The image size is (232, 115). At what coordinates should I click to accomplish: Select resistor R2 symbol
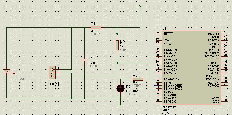(x=117, y=45)
